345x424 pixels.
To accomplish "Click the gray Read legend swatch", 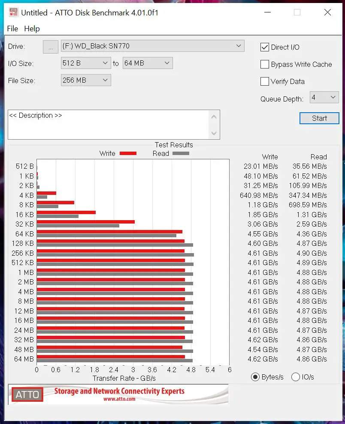I will 181,154.
